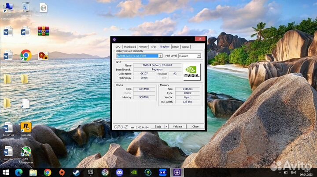Click the 624 MHz core clock value

pyautogui.click(x=144, y=89)
